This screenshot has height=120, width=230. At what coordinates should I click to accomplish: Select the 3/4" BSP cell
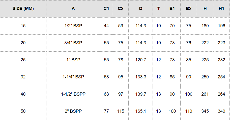point(73,43)
